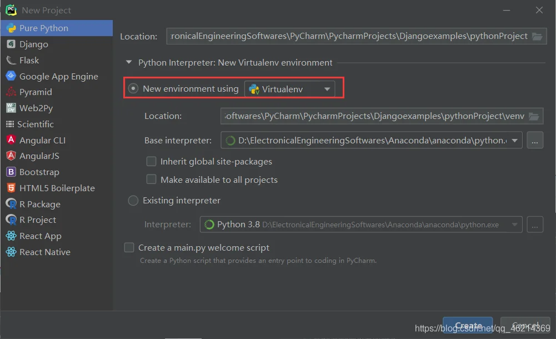
Task: Browse for project location using folder icon
Action: [x=537, y=36]
